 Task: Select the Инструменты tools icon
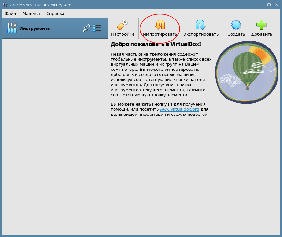click(12, 28)
